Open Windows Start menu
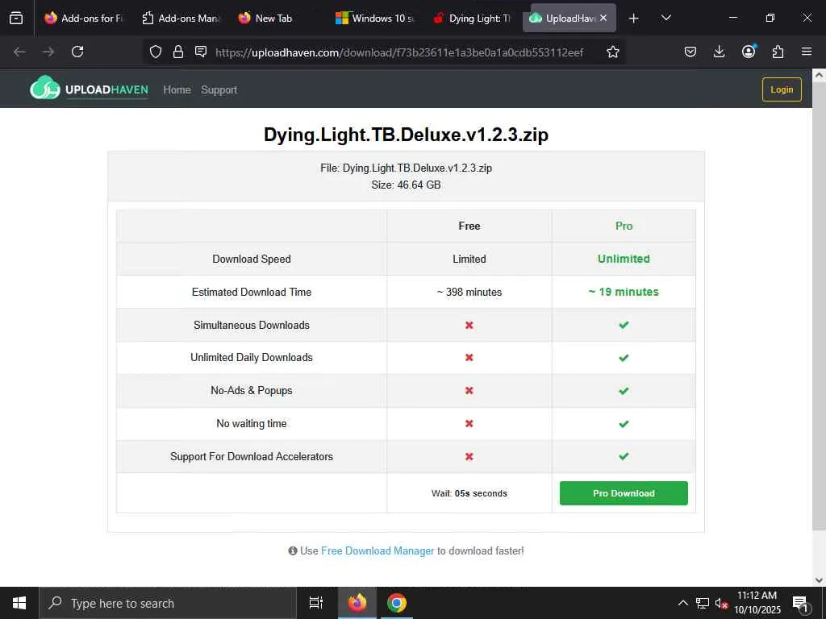This screenshot has width=826, height=619. [19, 603]
